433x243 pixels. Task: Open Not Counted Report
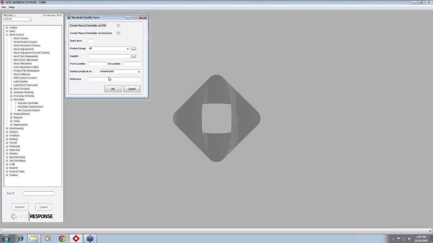click(29, 110)
